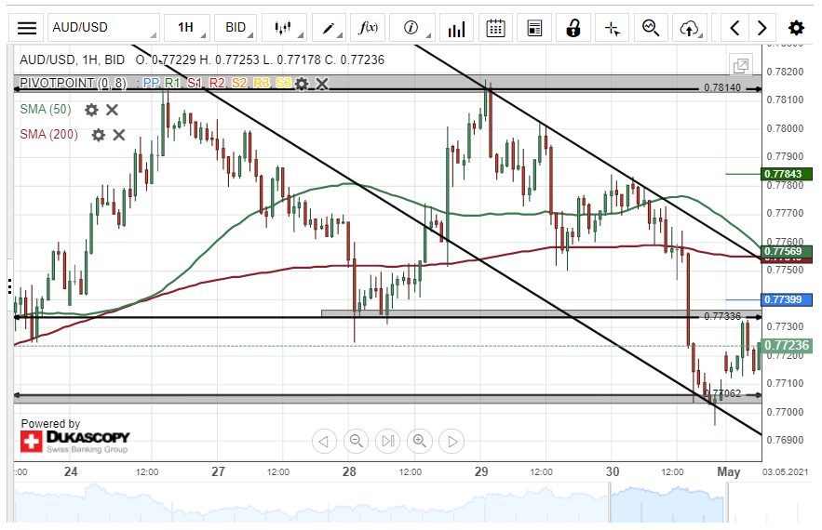Switch the BID price side dropdown

pos(236,28)
